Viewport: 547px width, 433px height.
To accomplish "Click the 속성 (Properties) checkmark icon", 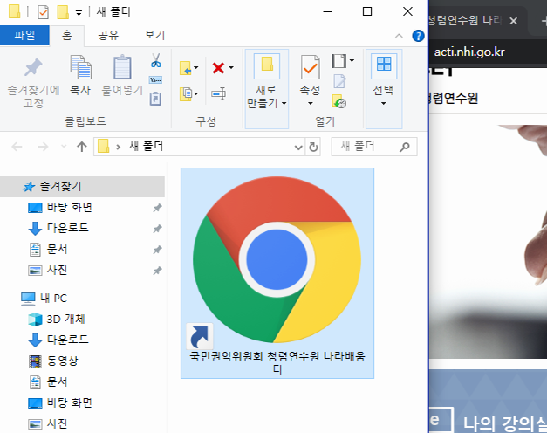I will tap(310, 67).
